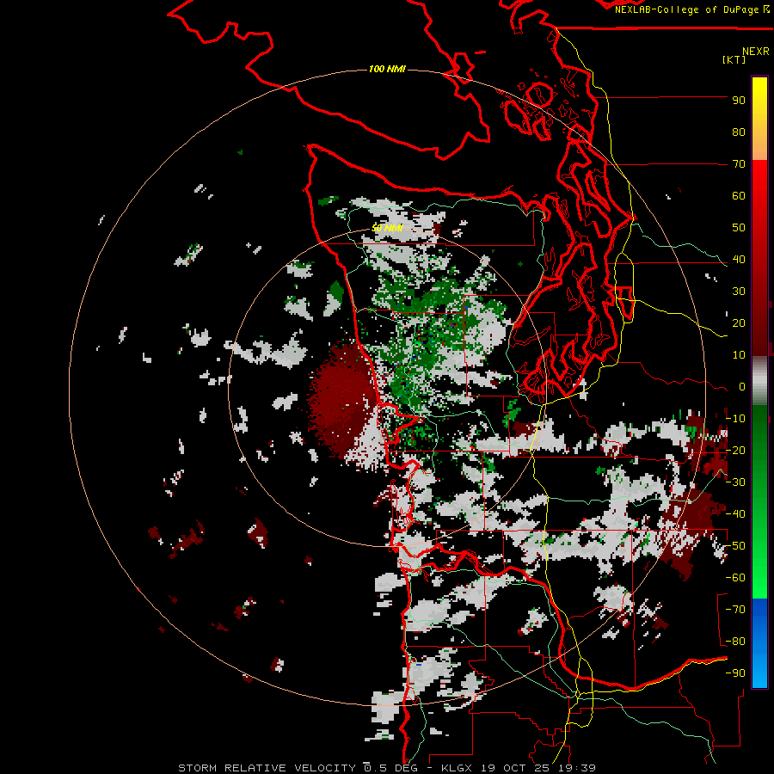
Task: Click the 70 value on the velocity scale
Action: (739, 164)
